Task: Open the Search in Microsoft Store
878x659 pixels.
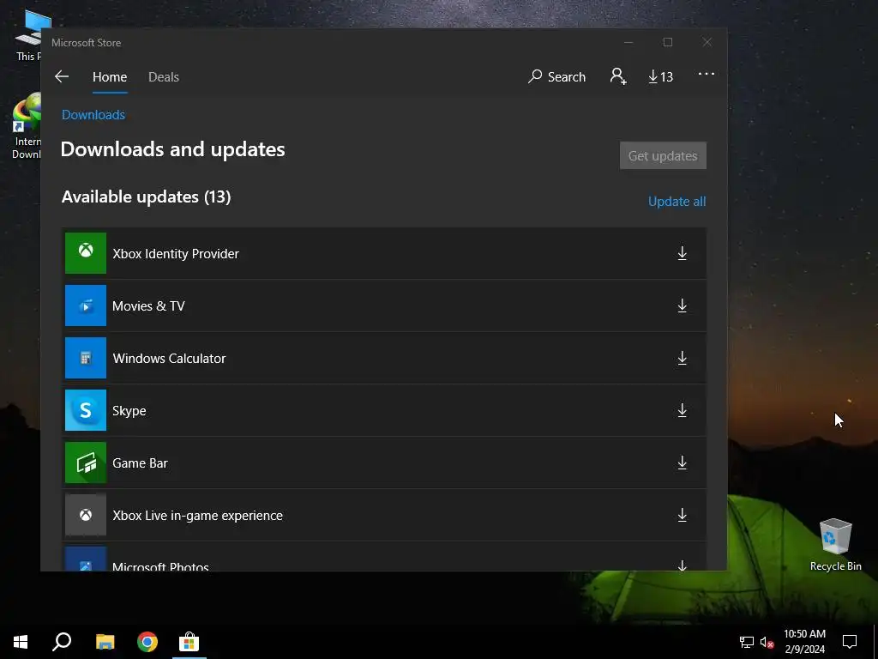Action: pos(556,76)
